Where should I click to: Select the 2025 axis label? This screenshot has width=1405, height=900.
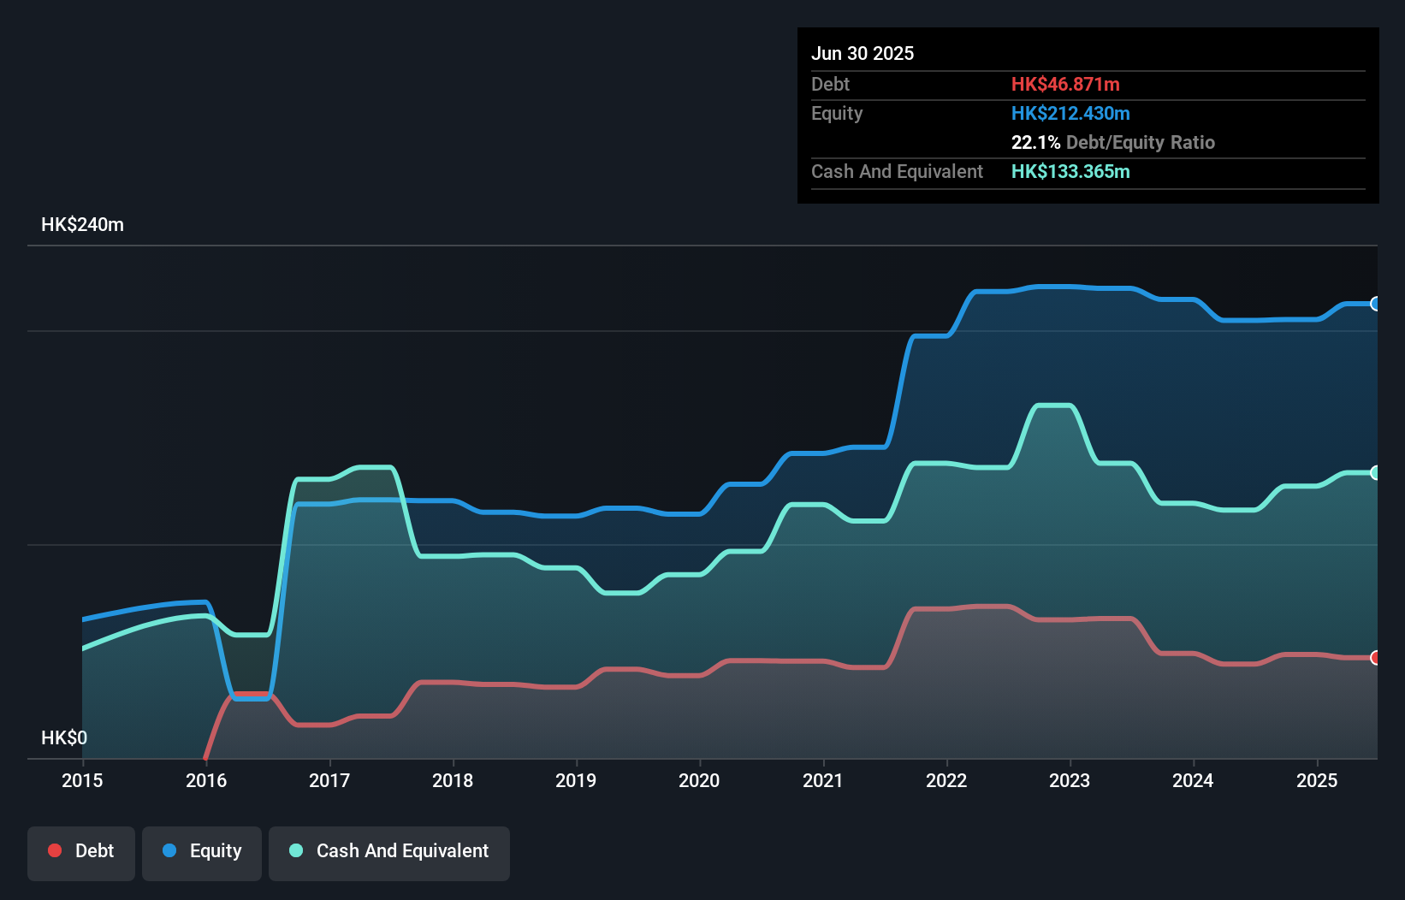click(x=1318, y=780)
